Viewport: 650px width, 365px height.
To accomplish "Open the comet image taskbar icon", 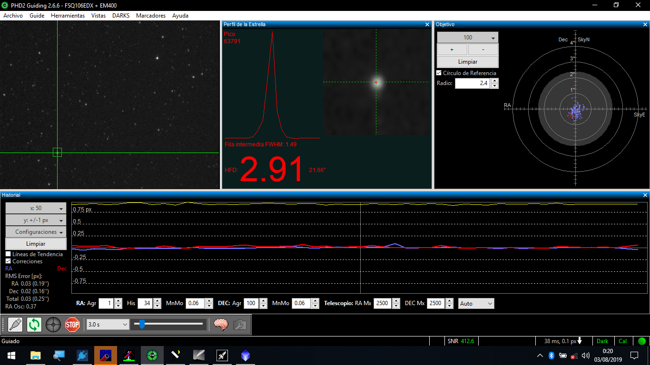I will 198,355.
